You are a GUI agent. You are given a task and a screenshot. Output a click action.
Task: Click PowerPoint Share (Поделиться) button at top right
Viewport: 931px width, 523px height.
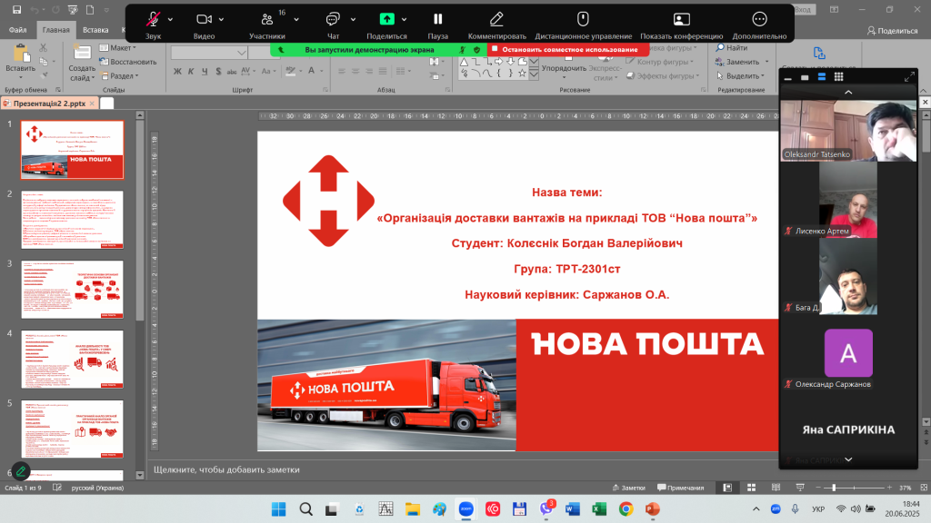(x=893, y=30)
